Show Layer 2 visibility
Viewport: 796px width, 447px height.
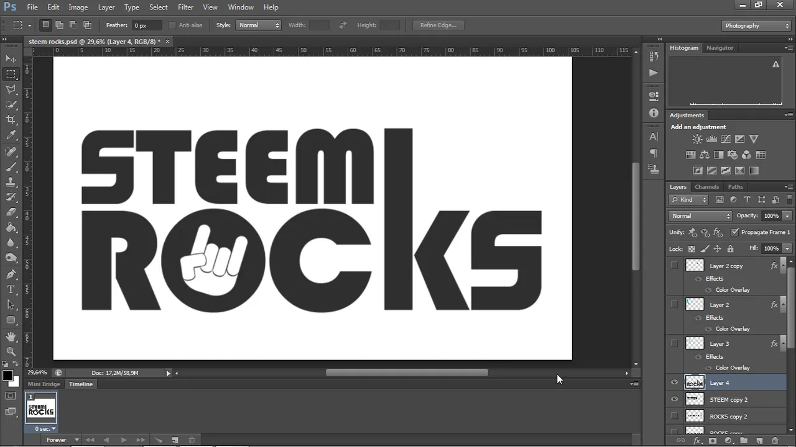(x=674, y=304)
